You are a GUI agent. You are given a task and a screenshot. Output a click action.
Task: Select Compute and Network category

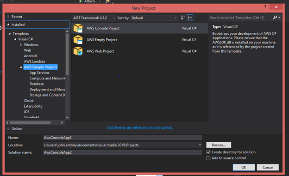[47, 78]
